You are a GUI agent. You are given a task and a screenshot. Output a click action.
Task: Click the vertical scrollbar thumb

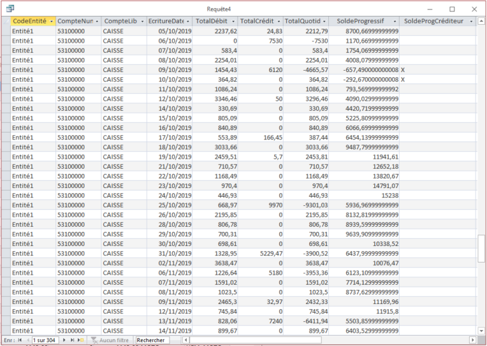[x=481, y=248]
